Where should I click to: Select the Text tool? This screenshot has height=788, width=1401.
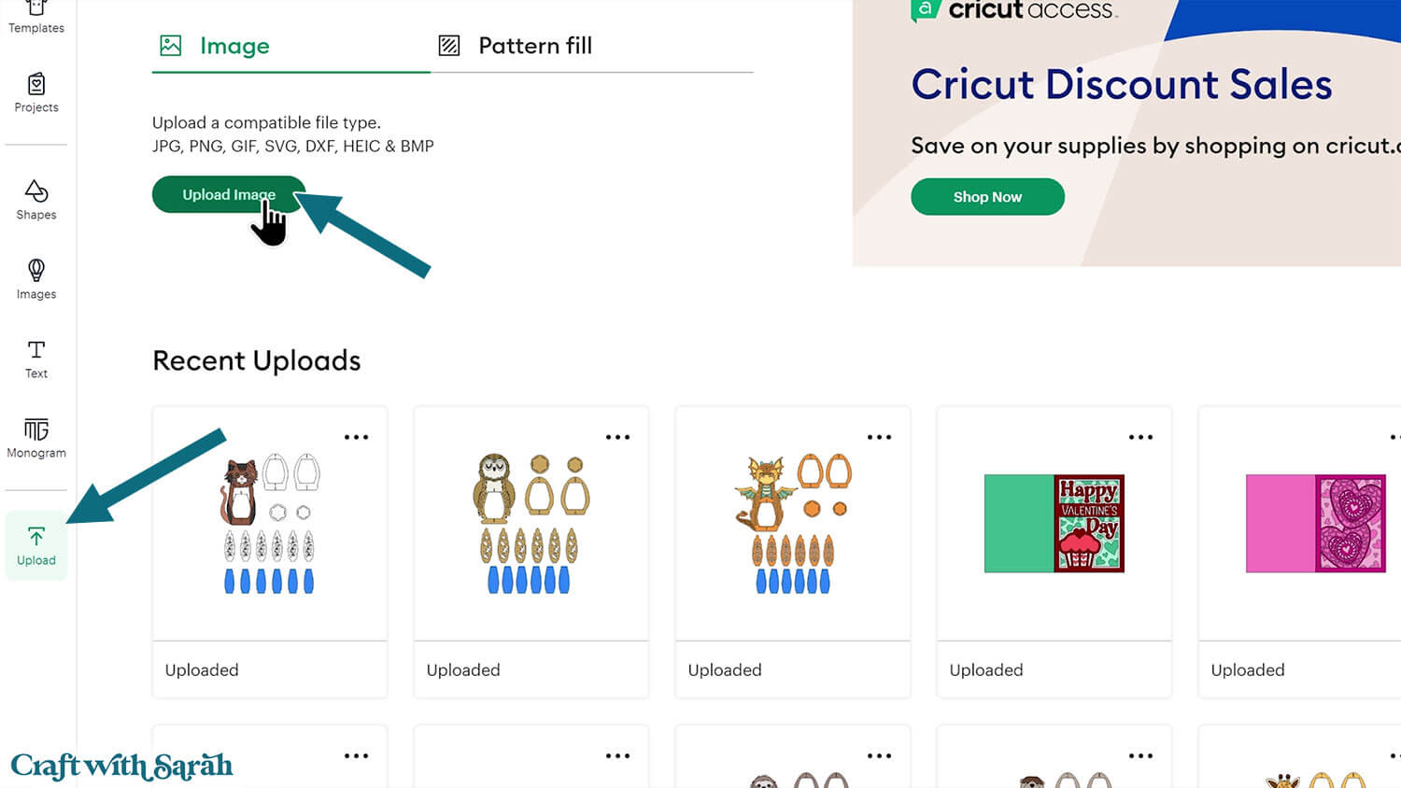pyautogui.click(x=36, y=359)
